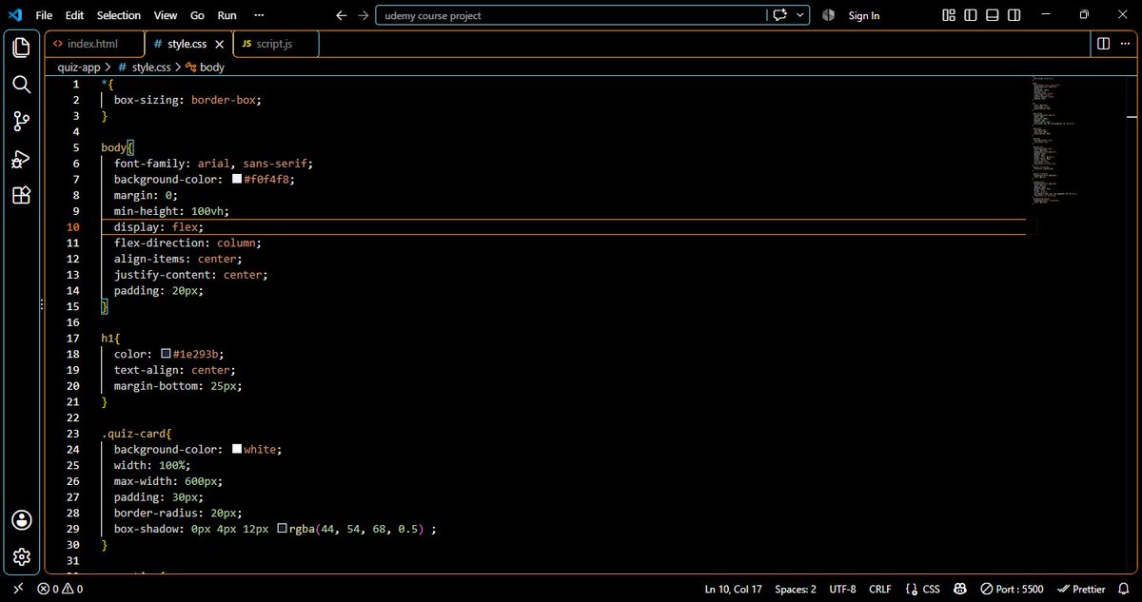Switch to the index.html tab
1142x602 pixels.
[93, 44]
